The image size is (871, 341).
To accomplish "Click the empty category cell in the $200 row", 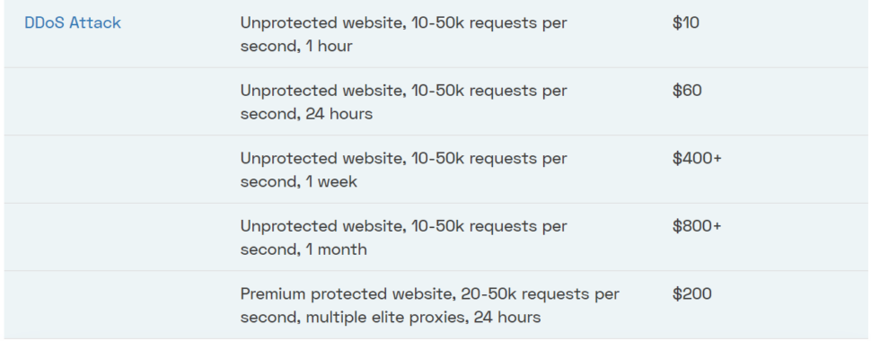I will (x=119, y=305).
